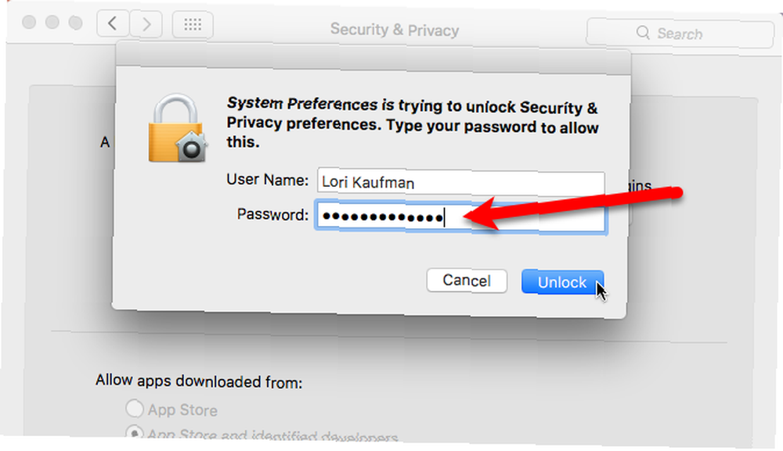
Task: Click the Security & Privacy window title
Action: point(395,30)
